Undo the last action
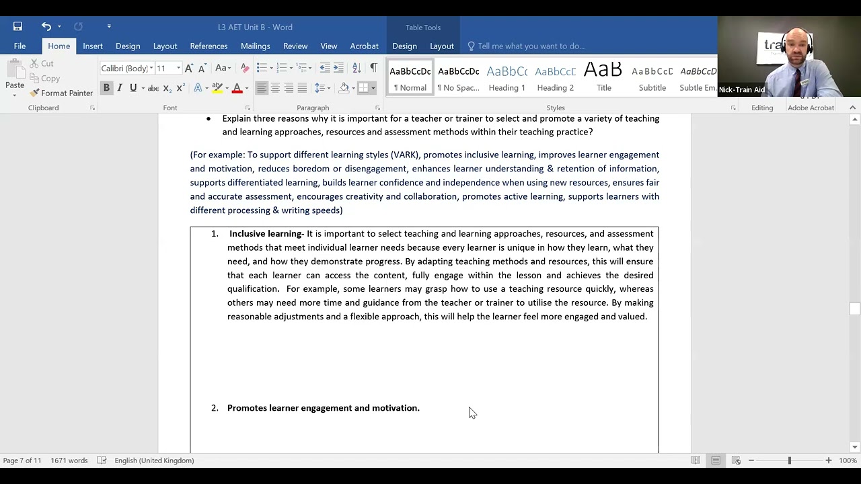Viewport: 861px width, 484px height. pyautogui.click(x=46, y=27)
